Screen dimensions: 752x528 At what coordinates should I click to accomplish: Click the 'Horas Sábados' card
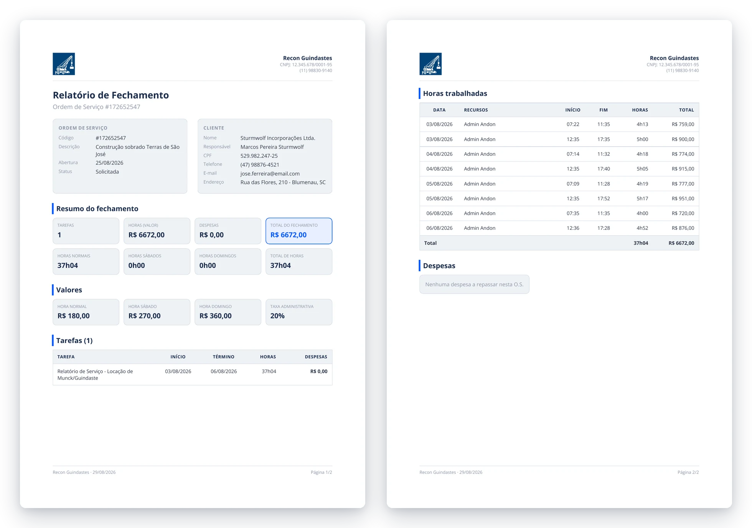click(x=157, y=262)
